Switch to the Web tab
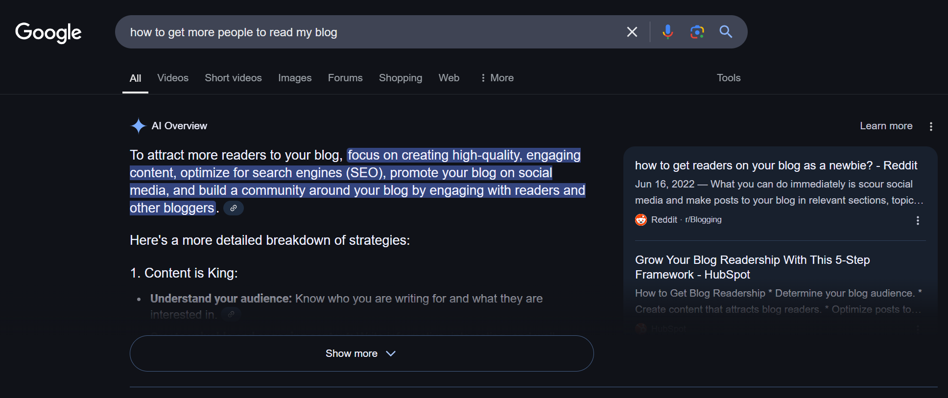This screenshot has height=398, width=948. click(449, 78)
